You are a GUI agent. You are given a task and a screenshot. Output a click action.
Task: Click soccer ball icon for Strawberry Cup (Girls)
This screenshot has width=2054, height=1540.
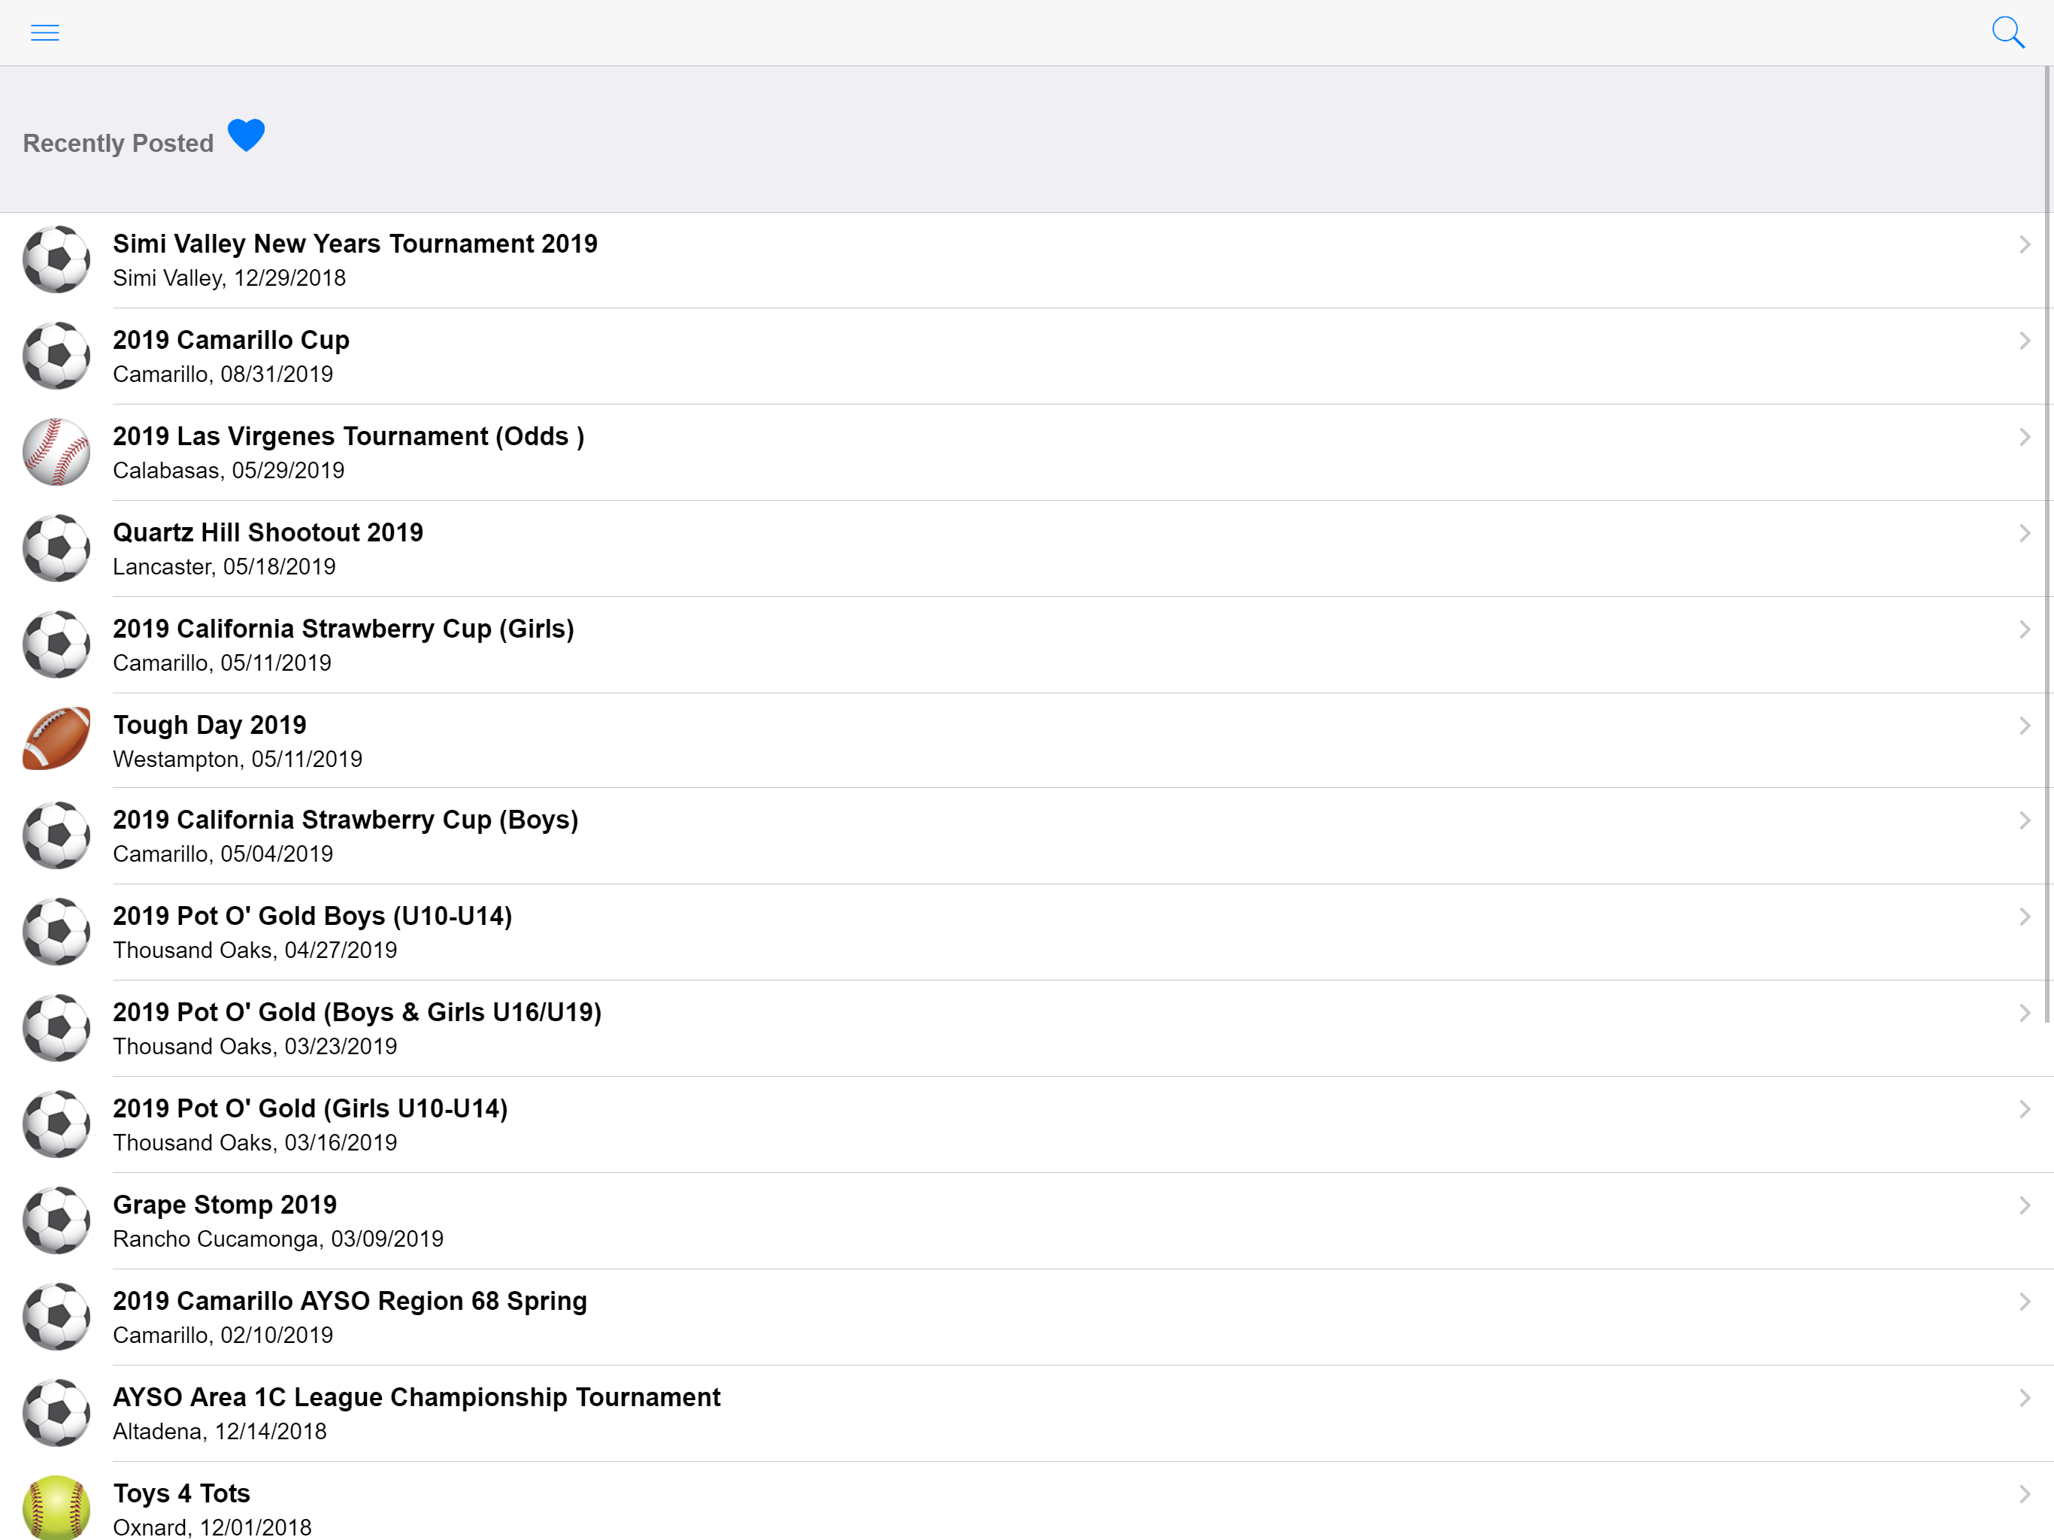56,644
